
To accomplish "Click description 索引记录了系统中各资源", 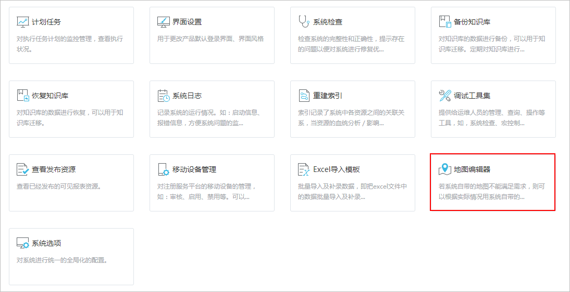I will click(x=351, y=117).
